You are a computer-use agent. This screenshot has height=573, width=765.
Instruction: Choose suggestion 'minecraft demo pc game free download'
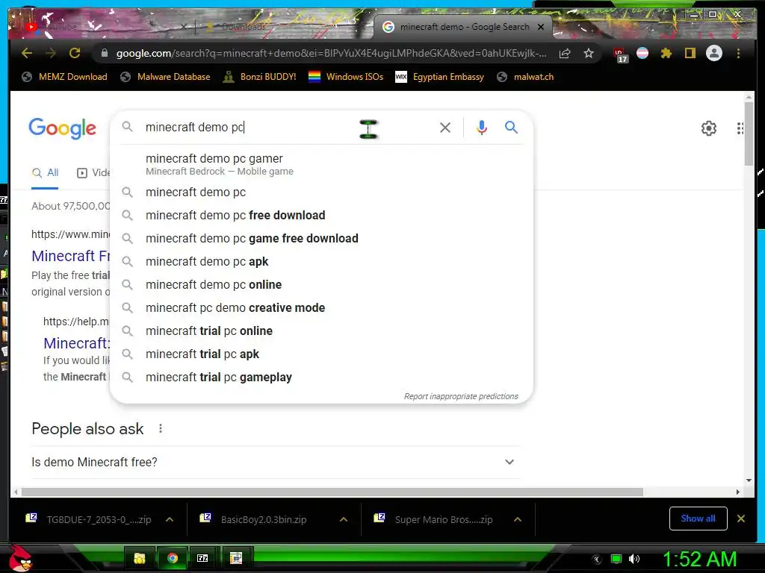coord(322,238)
